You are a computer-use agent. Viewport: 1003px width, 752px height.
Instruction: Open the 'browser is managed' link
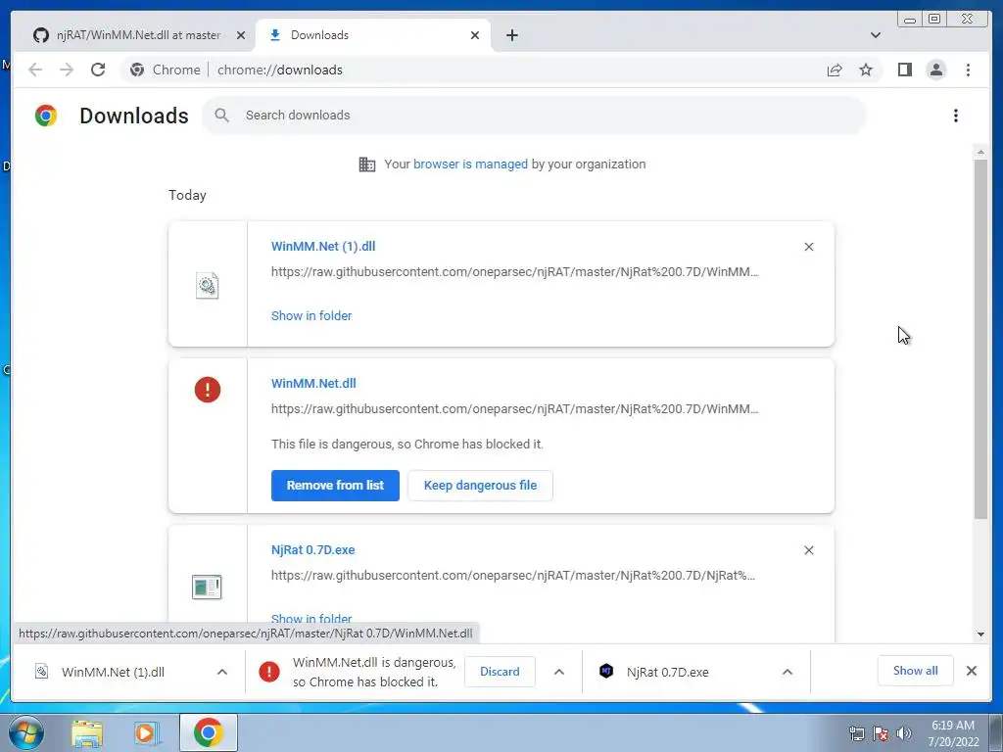pyautogui.click(x=470, y=164)
